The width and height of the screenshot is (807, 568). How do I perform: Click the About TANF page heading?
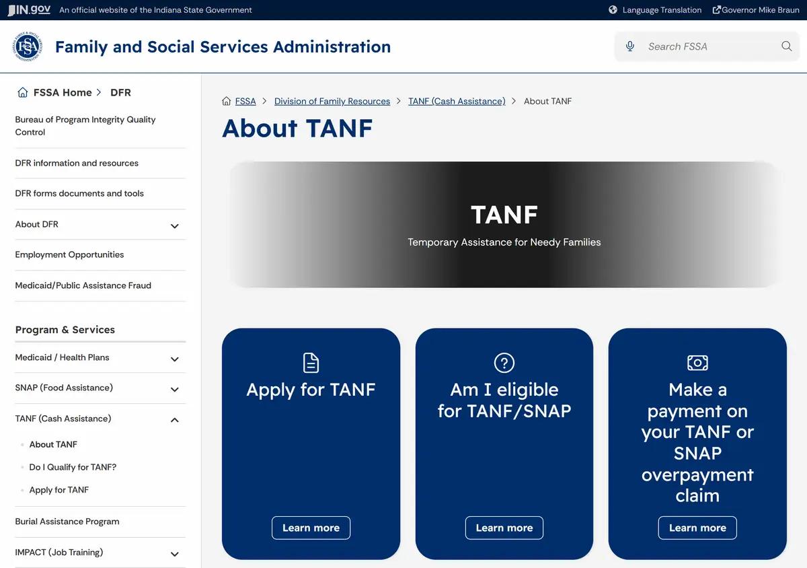pyautogui.click(x=297, y=129)
